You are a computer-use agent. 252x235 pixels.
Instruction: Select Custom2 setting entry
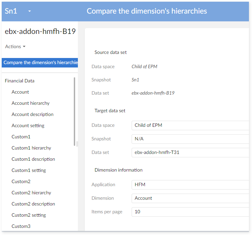point(29,215)
